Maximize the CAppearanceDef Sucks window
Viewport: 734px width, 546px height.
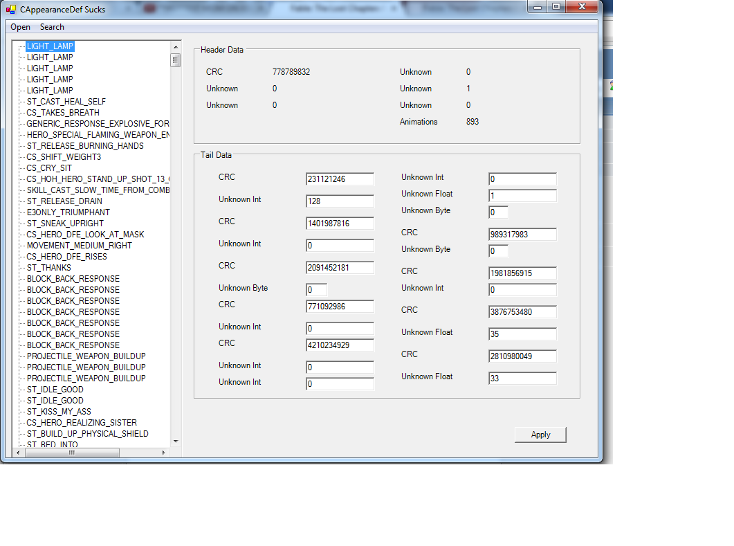(x=556, y=6)
